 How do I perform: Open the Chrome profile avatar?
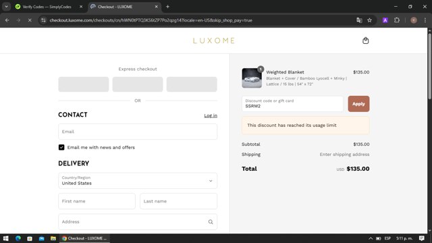[x=414, y=20]
